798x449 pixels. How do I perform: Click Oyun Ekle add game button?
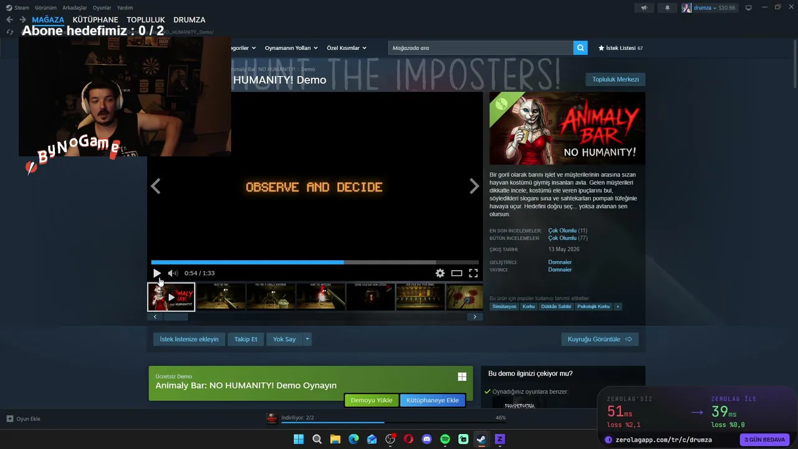point(24,419)
